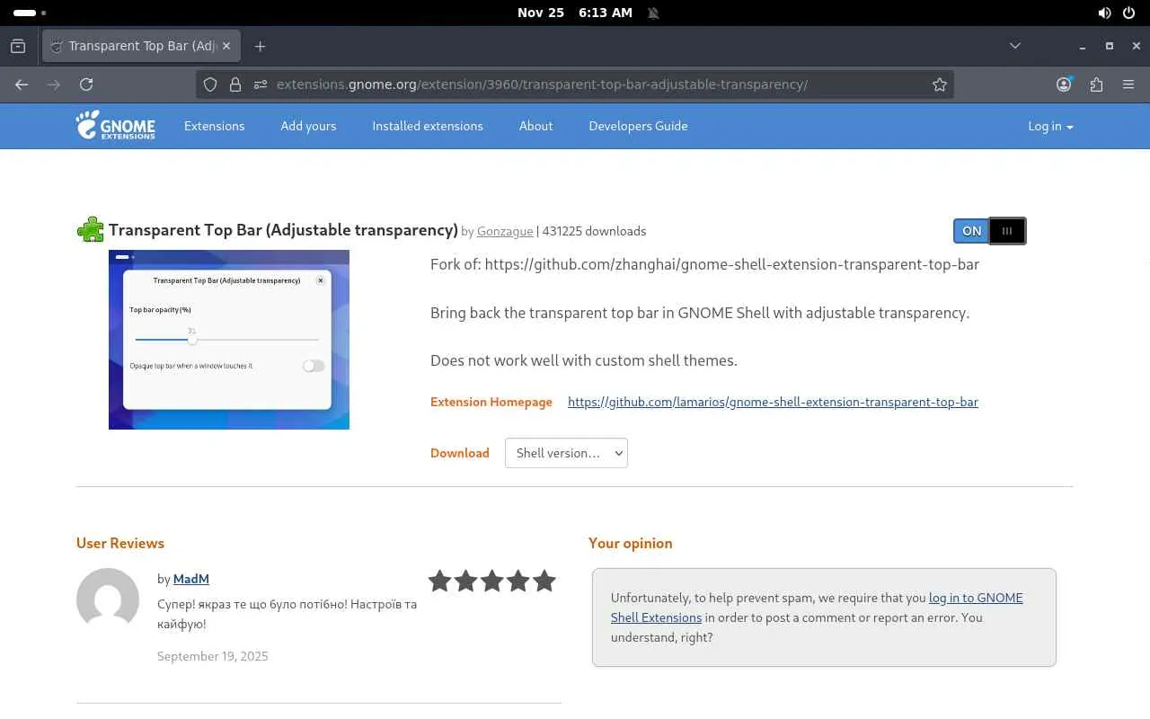Open a new tab with plus button

pyautogui.click(x=260, y=46)
